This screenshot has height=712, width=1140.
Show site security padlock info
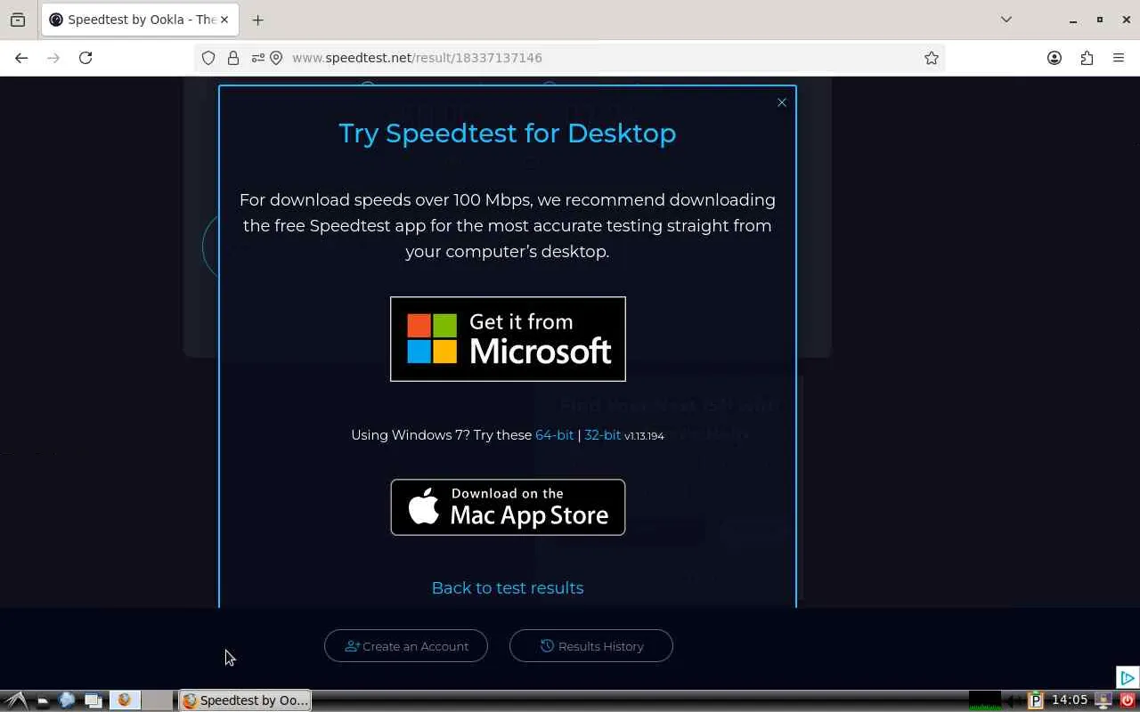point(233,58)
